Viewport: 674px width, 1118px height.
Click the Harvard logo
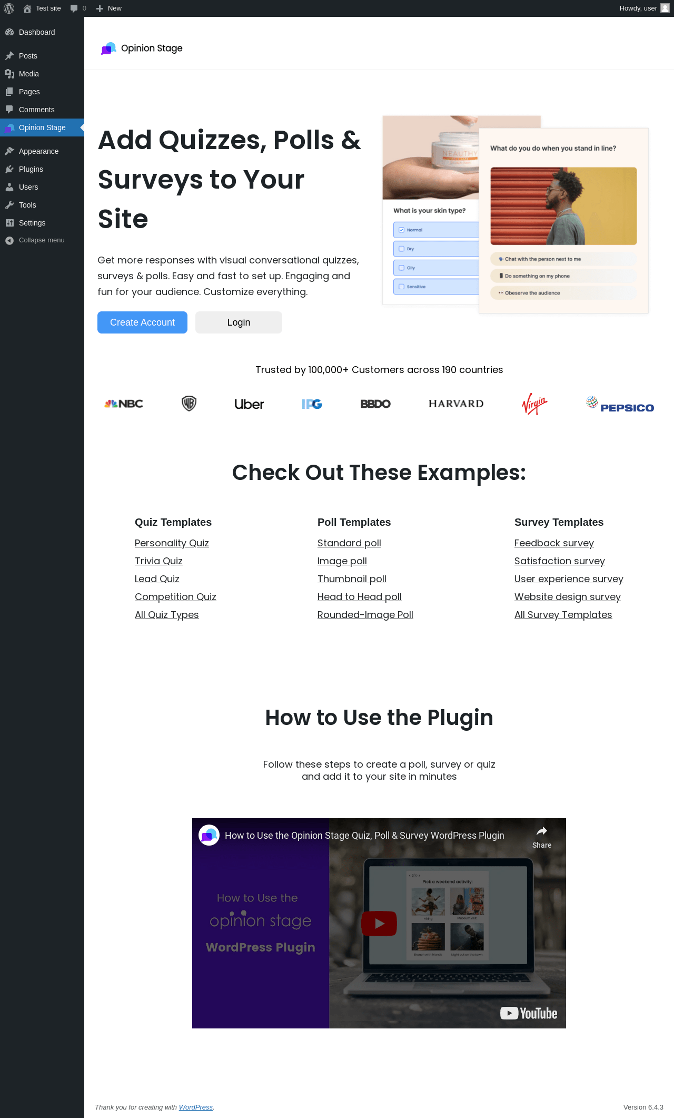456,404
